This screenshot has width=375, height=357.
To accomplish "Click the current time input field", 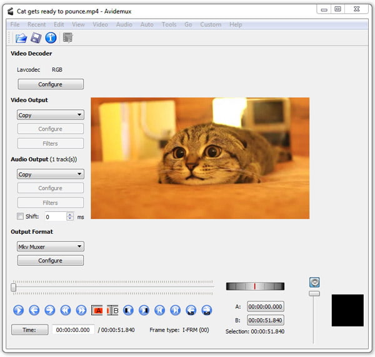I will [73, 329].
